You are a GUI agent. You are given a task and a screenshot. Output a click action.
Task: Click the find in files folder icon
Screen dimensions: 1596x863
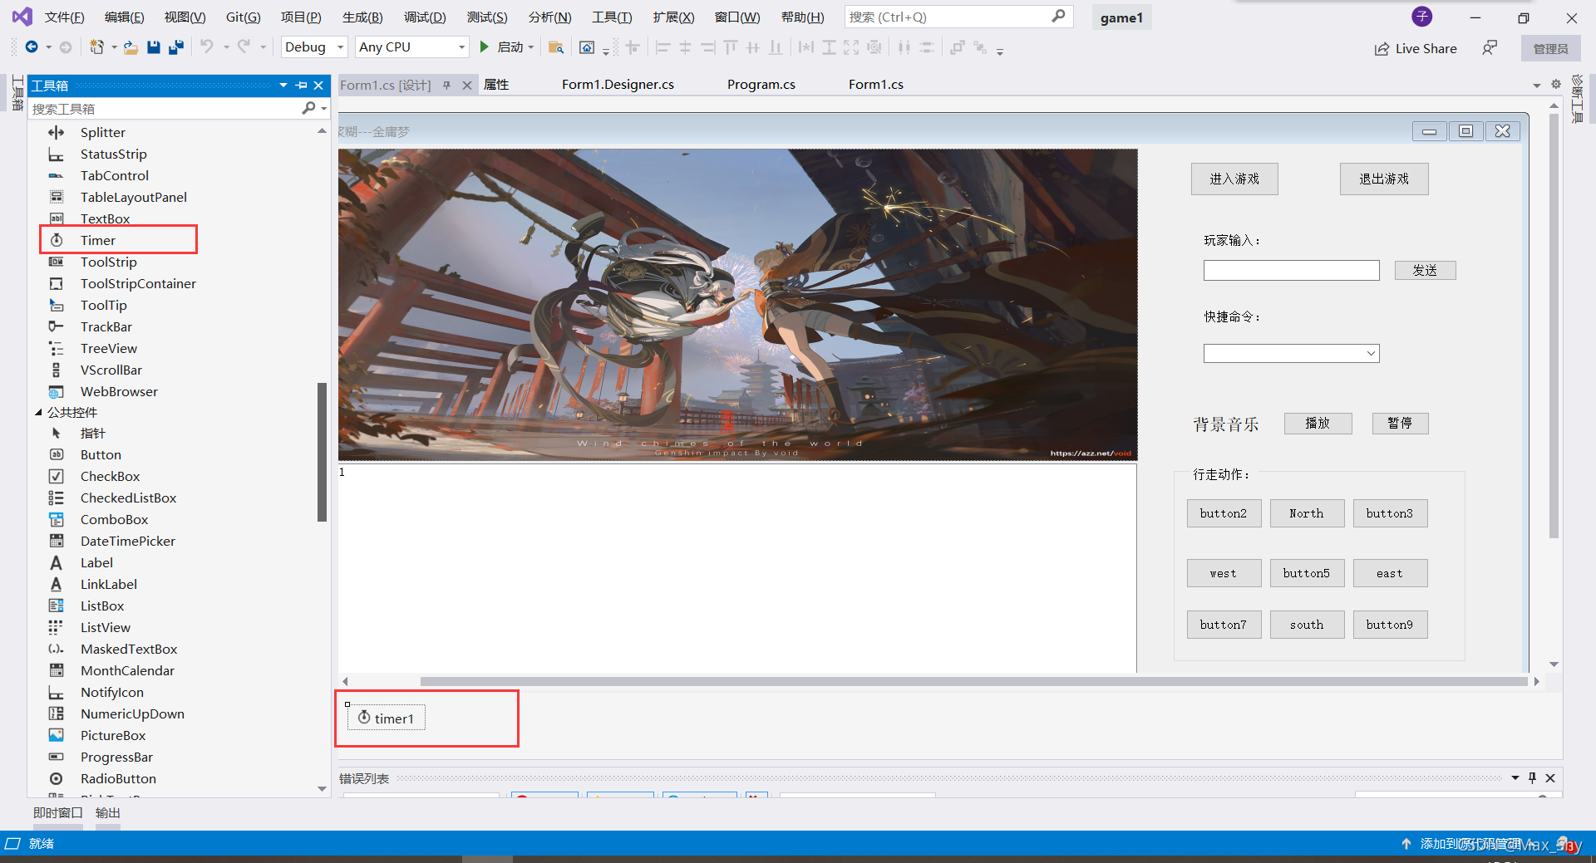coord(556,47)
